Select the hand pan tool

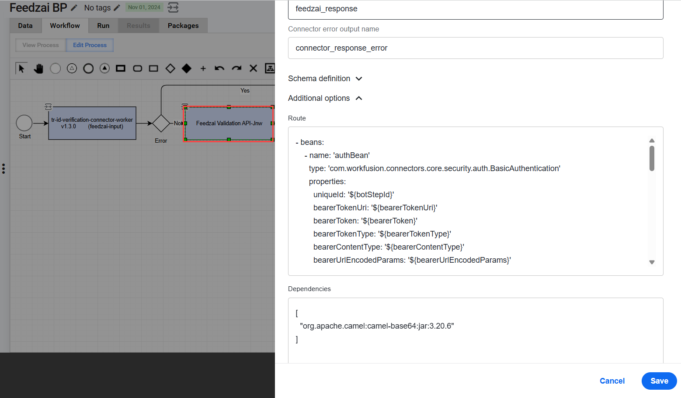[38, 69]
